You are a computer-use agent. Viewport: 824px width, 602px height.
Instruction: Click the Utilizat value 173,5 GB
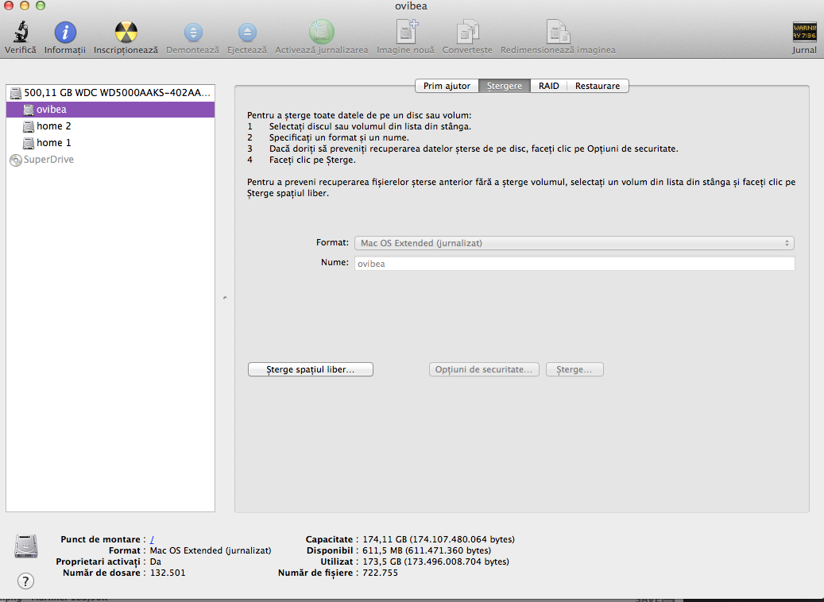(x=435, y=561)
